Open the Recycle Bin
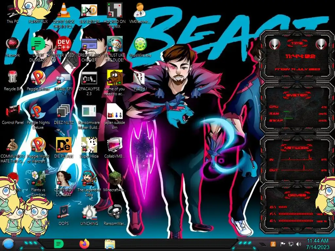The image size is (335, 251). pyautogui.click(x=13, y=81)
